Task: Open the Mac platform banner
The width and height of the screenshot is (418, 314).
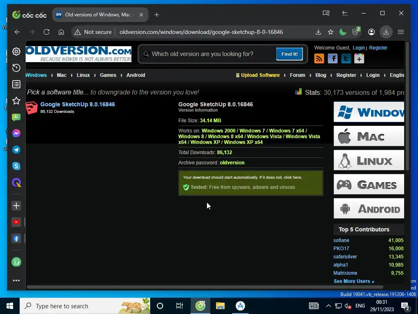Action: [369, 136]
